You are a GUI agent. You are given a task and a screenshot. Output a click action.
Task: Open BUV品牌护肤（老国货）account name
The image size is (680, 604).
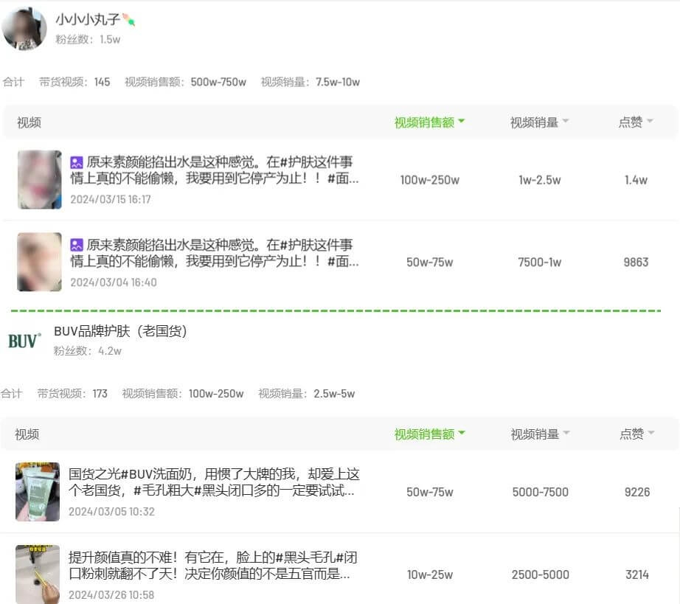click(x=120, y=331)
